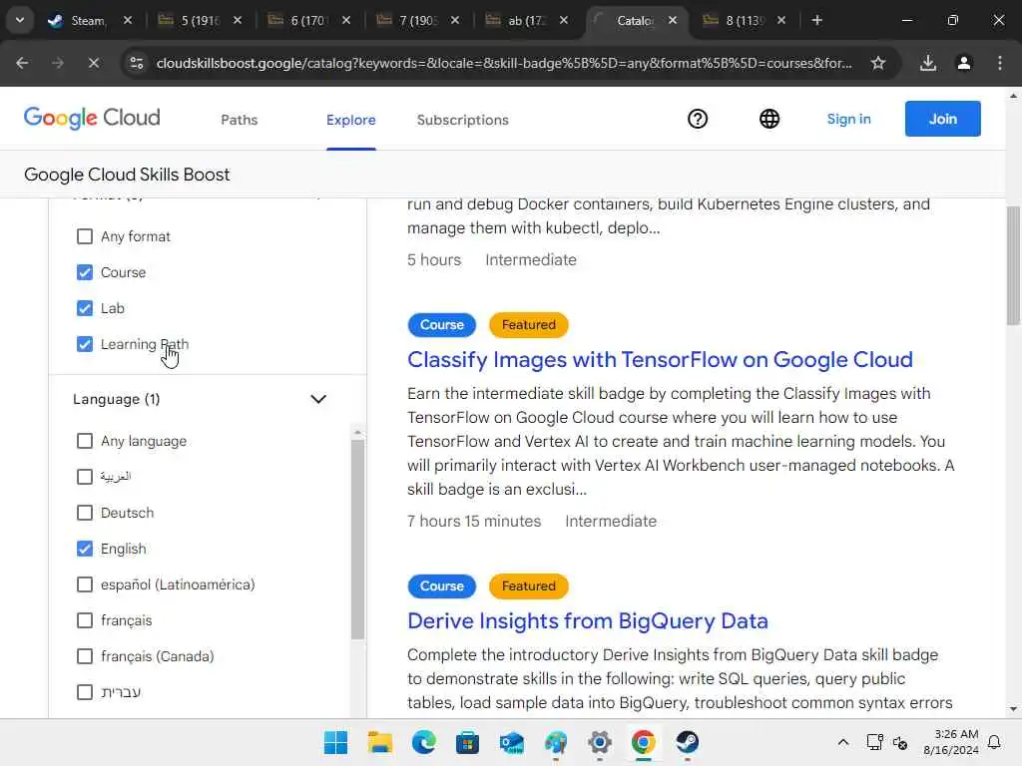Open Microsoft Store from taskbar
The width and height of the screenshot is (1022, 766).
coord(467,742)
